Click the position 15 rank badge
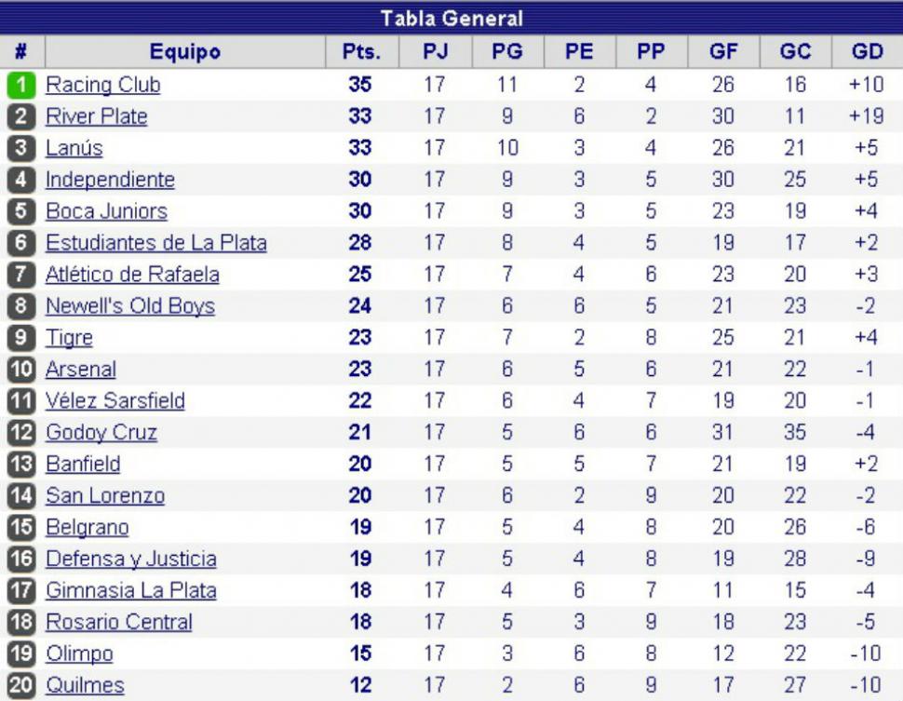This screenshot has width=903, height=701. (21, 527)
